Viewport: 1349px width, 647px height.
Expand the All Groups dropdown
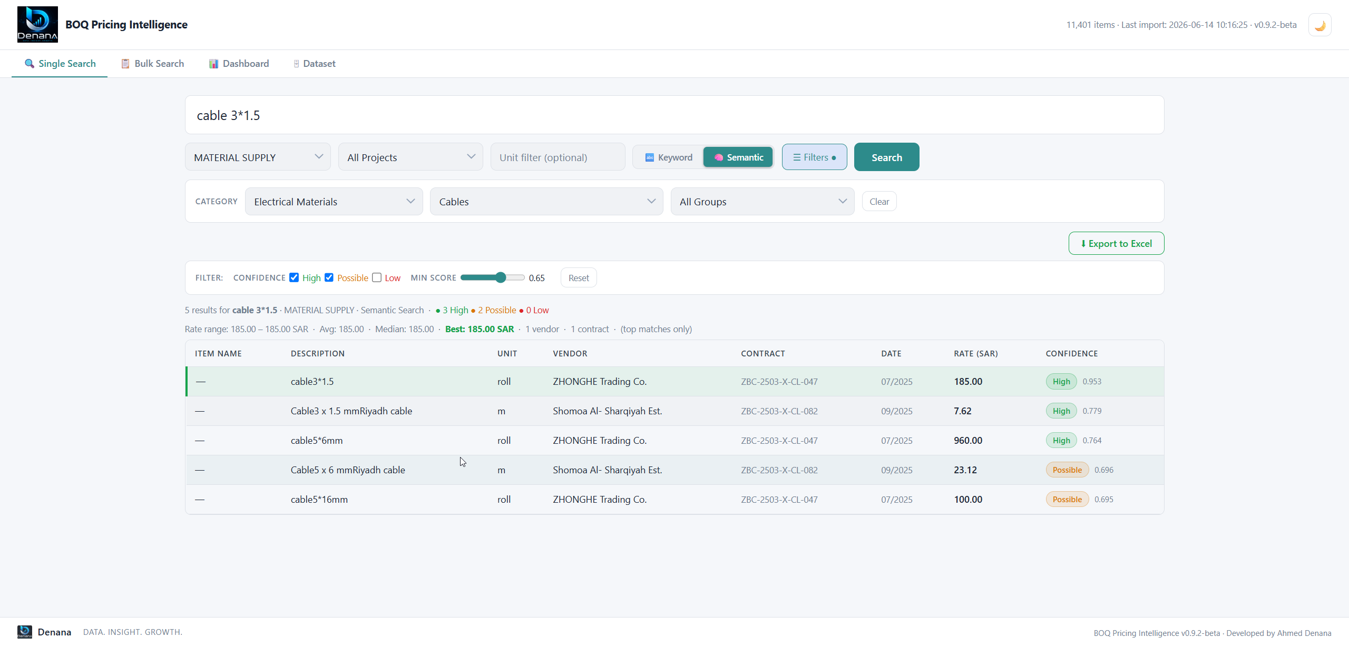pos(763,202)
